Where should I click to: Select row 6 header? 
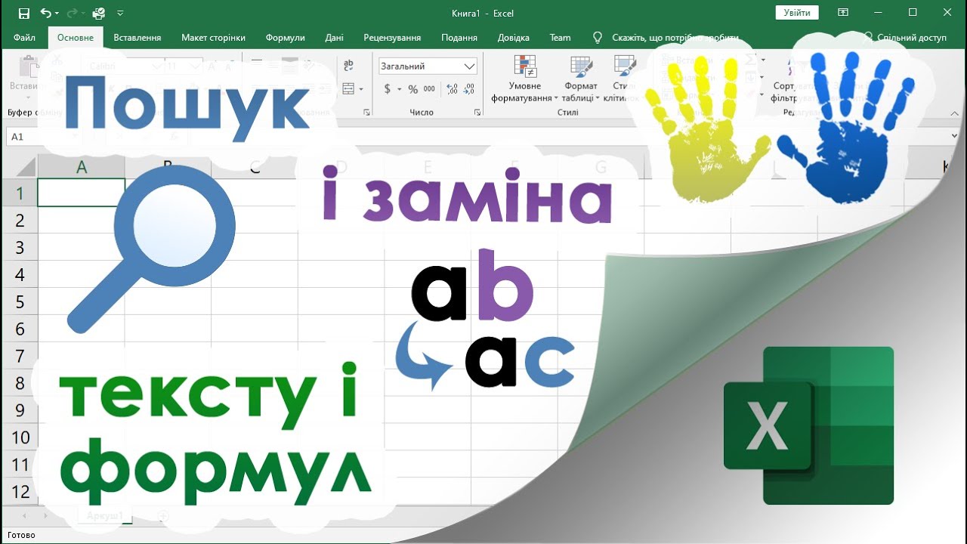(x=20, y=329)
